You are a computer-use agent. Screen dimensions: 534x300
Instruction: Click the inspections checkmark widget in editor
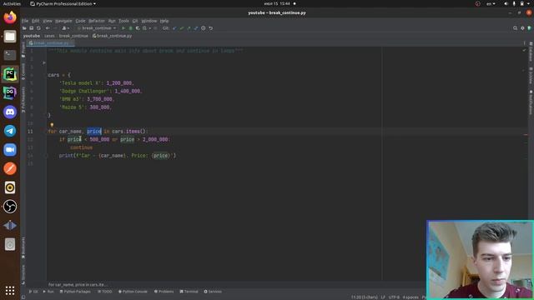pos(524,50)
